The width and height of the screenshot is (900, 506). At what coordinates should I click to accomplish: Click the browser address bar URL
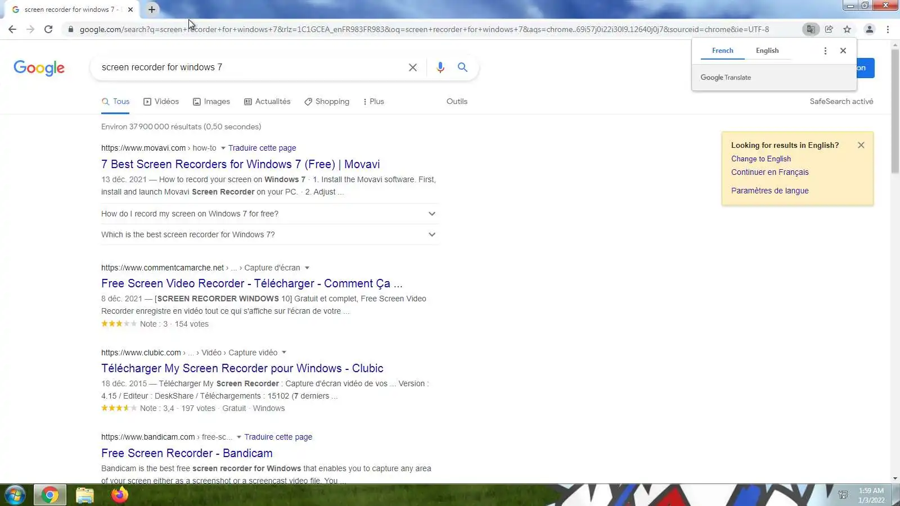(424, 29)
